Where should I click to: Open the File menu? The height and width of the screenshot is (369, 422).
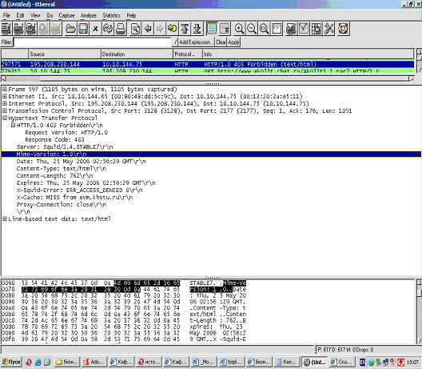click(6, 16)
